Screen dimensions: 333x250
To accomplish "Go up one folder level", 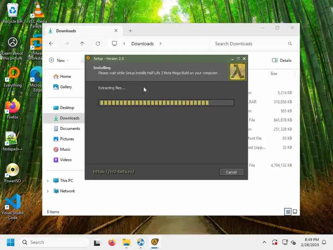I will pyautogui.click(x=82, y=44).
